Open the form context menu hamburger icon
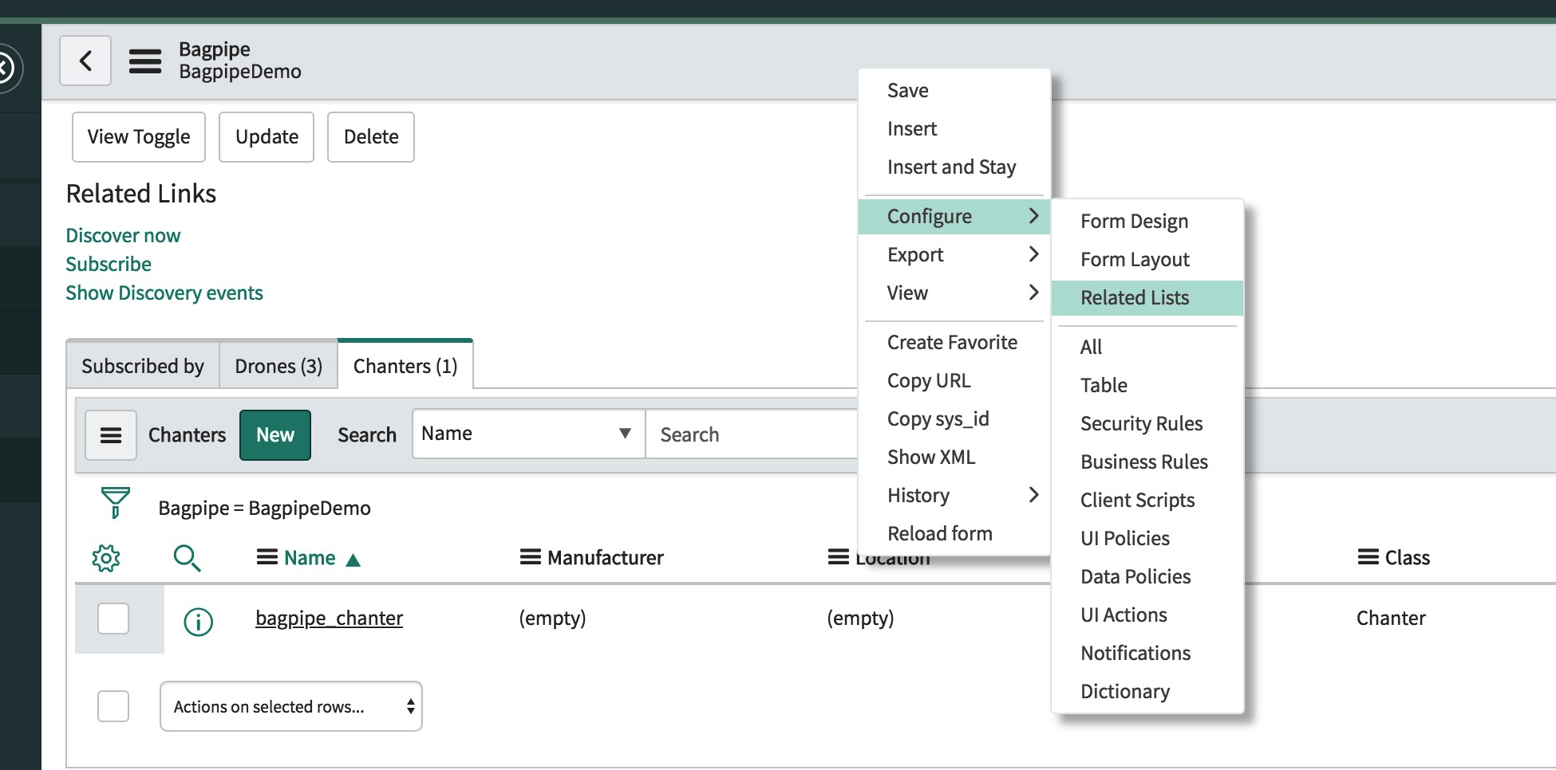This screenshot has width=1556, height=770. [145, 61]
